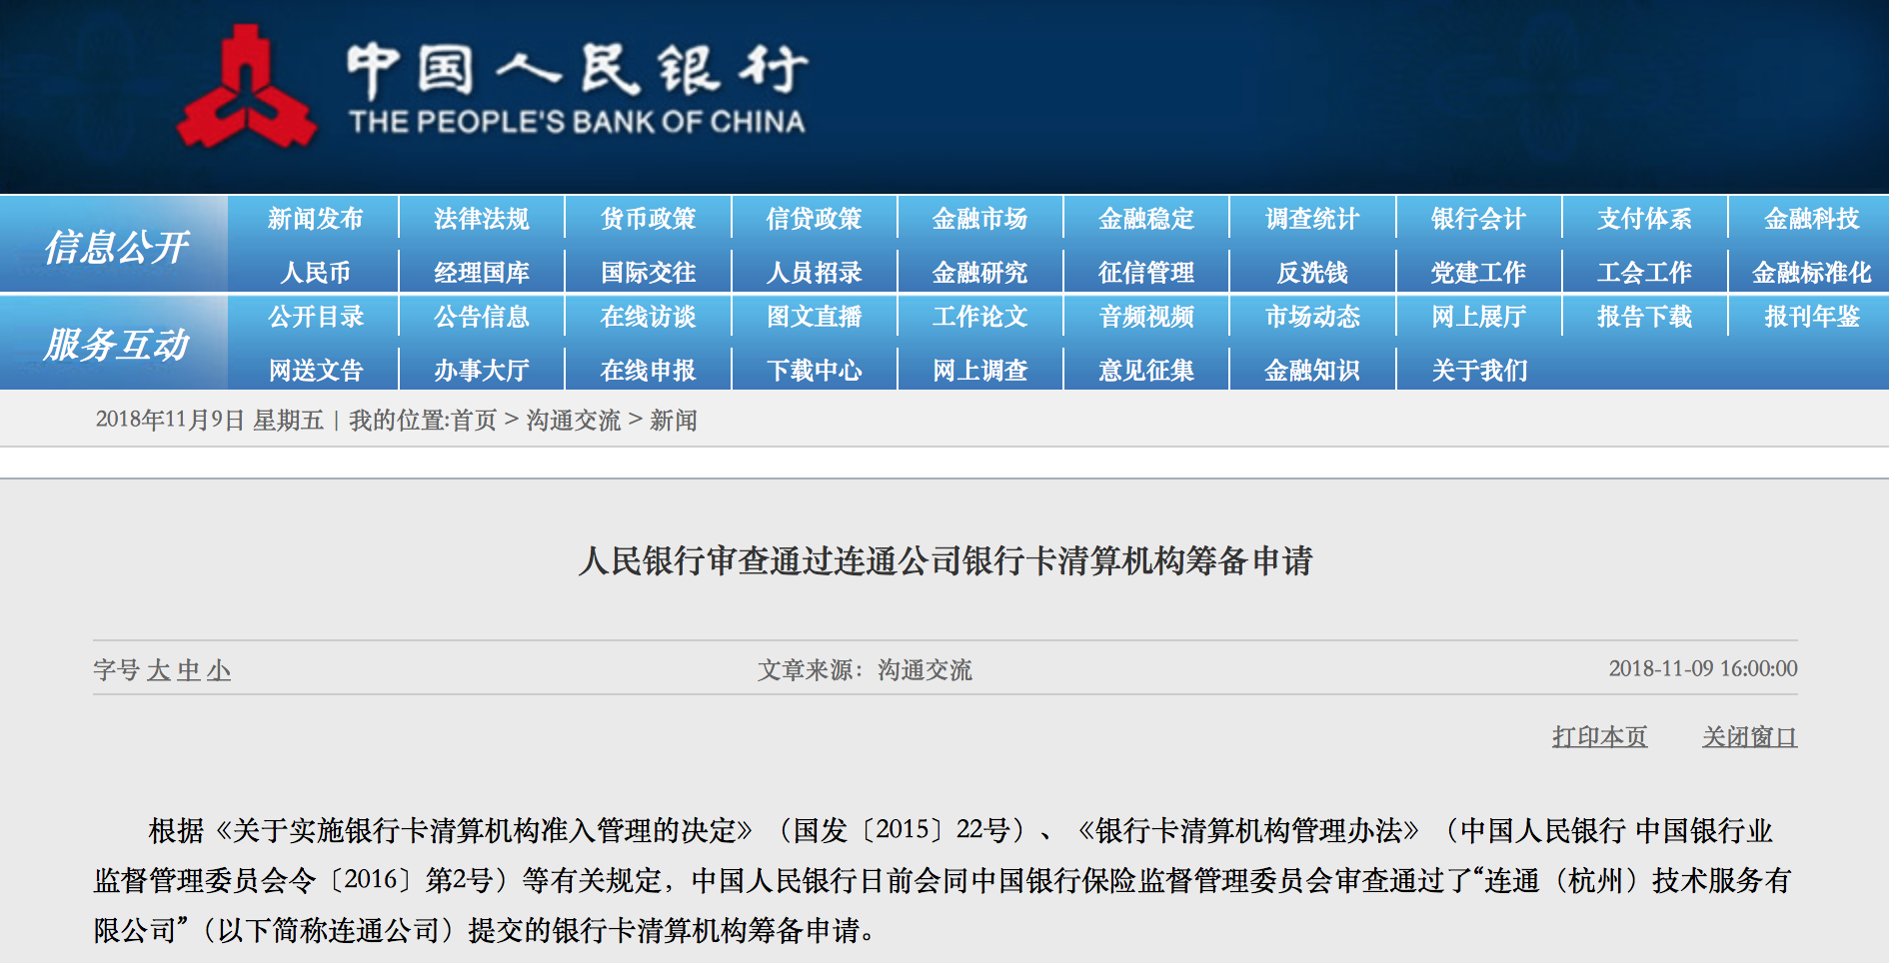Open 金融市场 navigation item
Viewport: 1889px width, 963px height.
coord(979,219)
